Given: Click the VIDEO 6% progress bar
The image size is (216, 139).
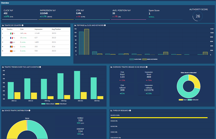Looking at the screenshot, I should click(x=113, y=135).
